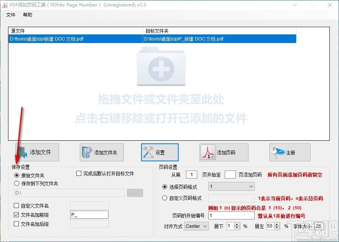Click the 文件名加后缀 text field

point(89,224)
